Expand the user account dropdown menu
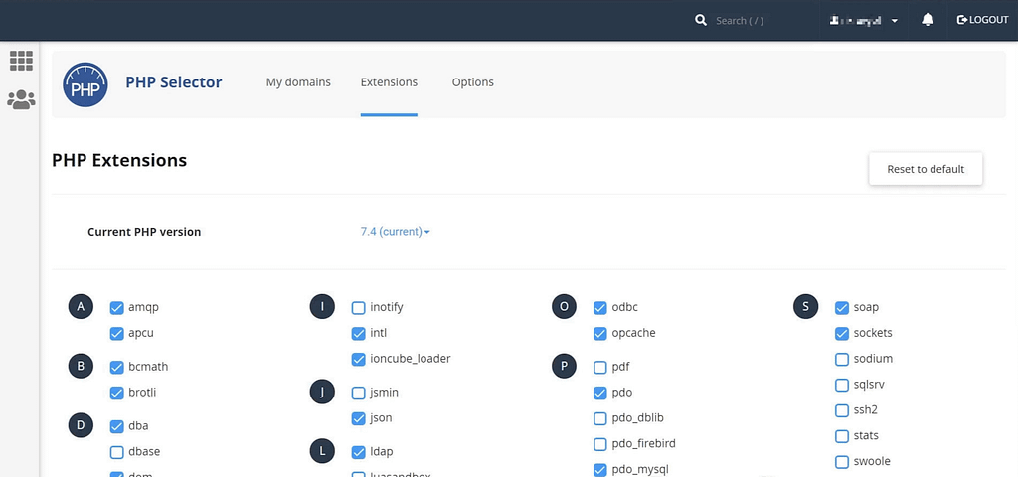The height and width of the screenshot is (477, 1018). (x=864, y=20)
